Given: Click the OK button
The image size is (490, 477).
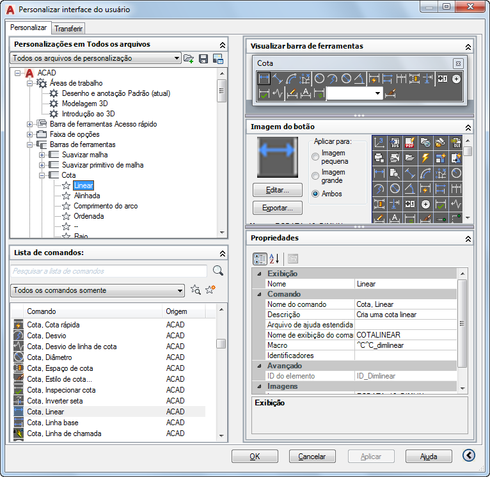Looking at the screenshot, I should pyautogui.click(x=255, y=456).
